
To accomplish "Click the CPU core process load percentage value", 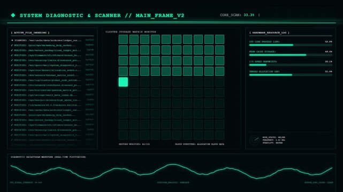I will pos(329,42).
